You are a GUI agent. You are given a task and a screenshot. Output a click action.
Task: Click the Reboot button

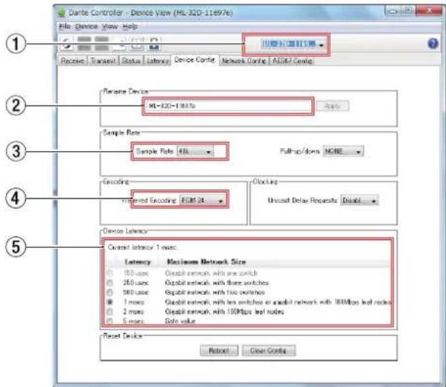click(219, 350)
